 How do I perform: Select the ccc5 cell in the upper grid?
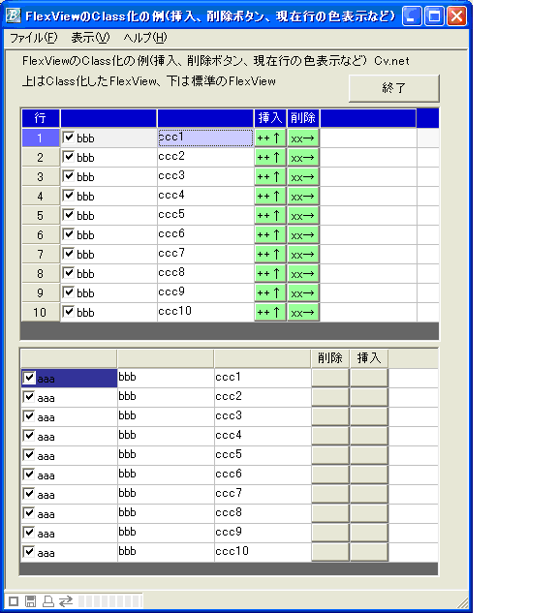coord(205,215)
